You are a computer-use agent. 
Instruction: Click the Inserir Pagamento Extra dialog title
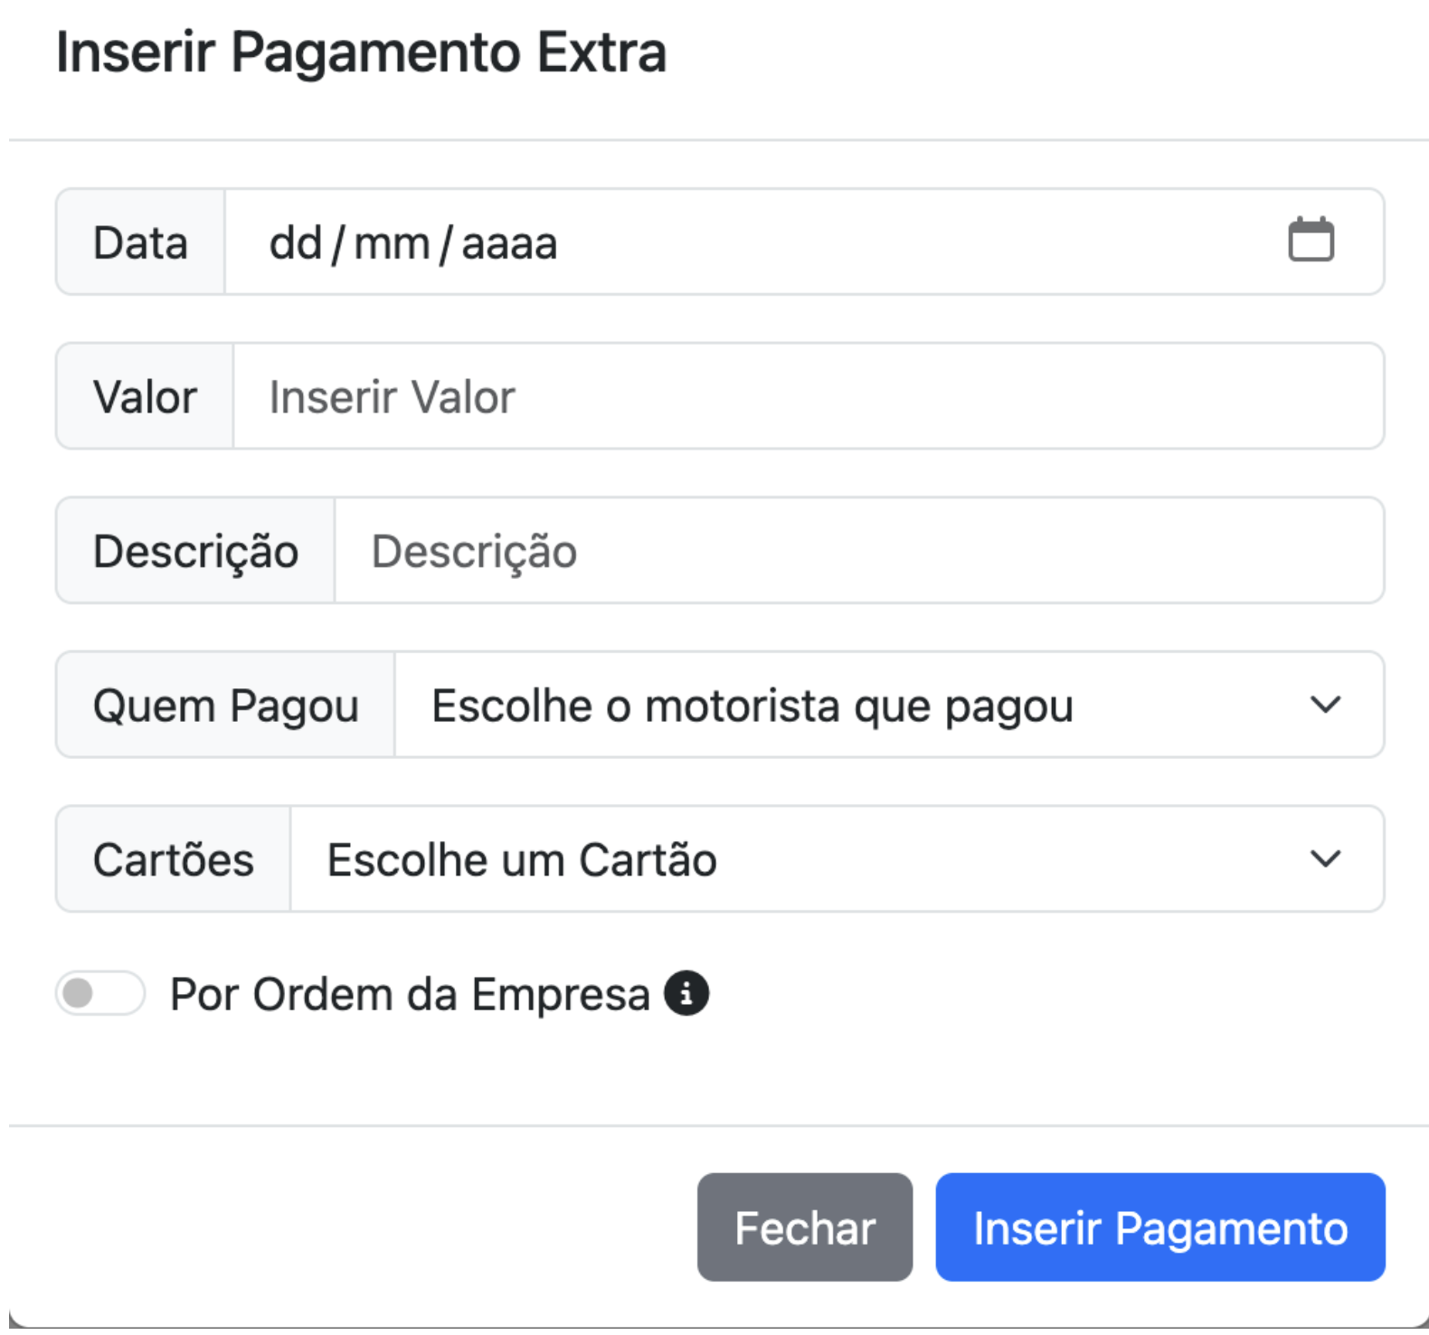click(361, 52)
